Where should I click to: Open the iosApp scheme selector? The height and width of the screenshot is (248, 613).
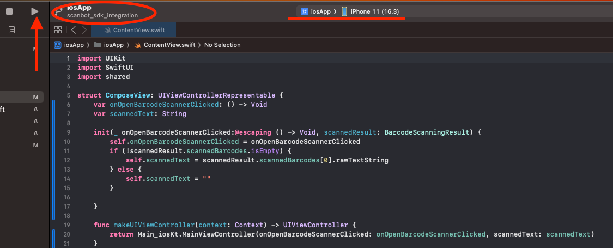(x=320, y=11)
